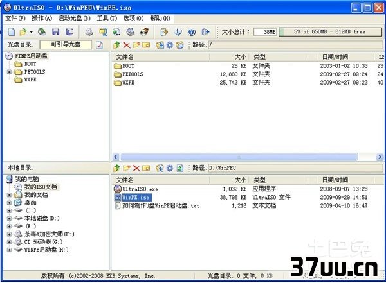This screenshot has width=386, height=283.
Task: Select WINPE启动盘 root in the image tree
Action: [31, 56]
